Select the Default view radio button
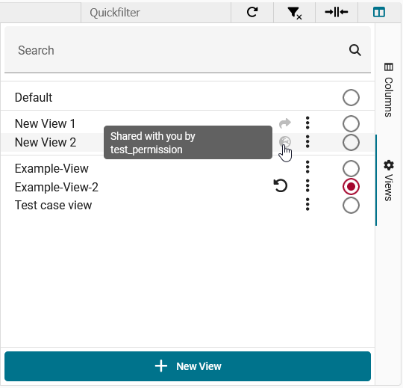 point(351,98)
